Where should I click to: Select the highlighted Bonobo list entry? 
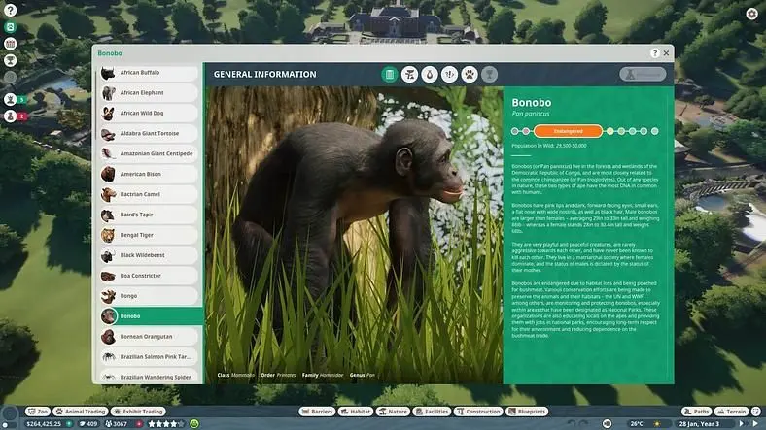coord(152,316)
